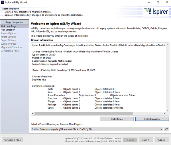
Task: Select Completing Page in Page Navigation
Action: tap(15, 51)
